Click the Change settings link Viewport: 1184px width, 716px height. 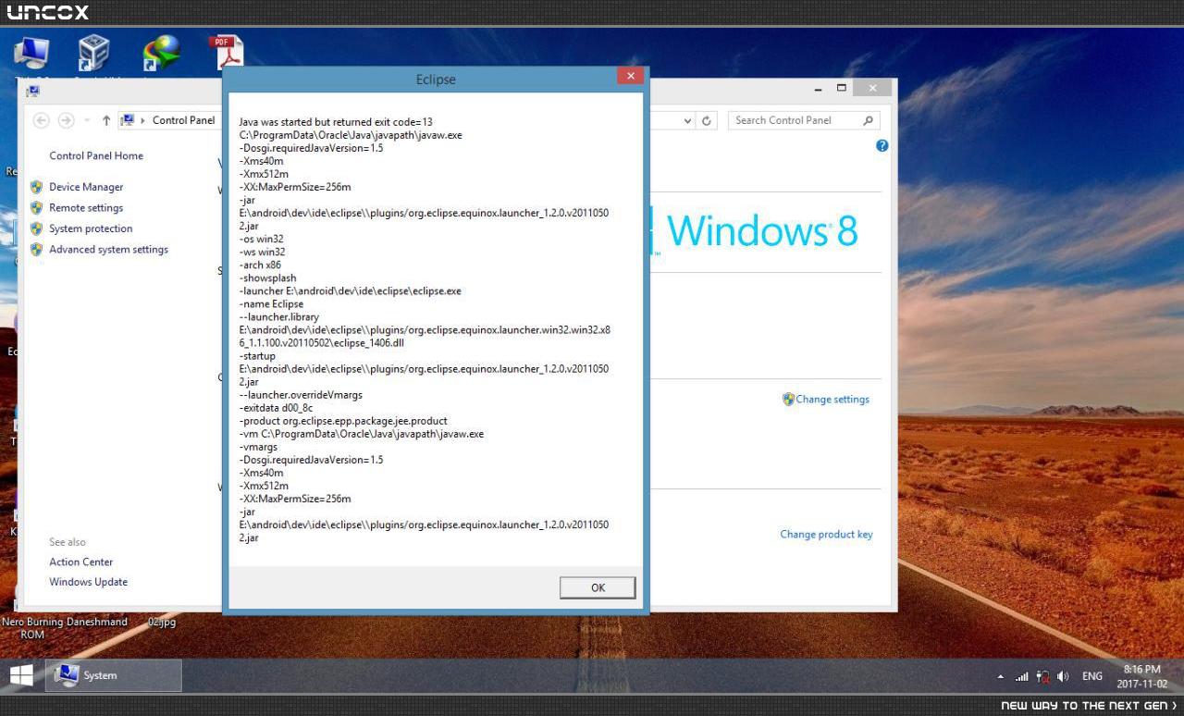(x=832, y=400)
